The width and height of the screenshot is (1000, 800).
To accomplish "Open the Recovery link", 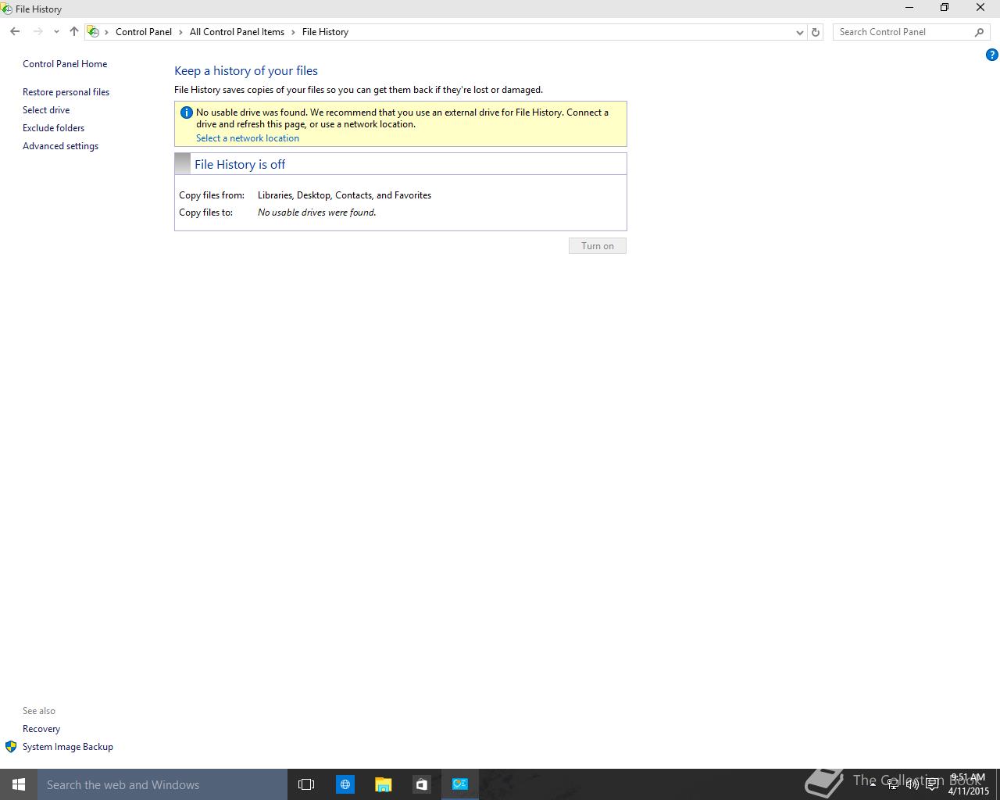I will (x=41, y=729).
